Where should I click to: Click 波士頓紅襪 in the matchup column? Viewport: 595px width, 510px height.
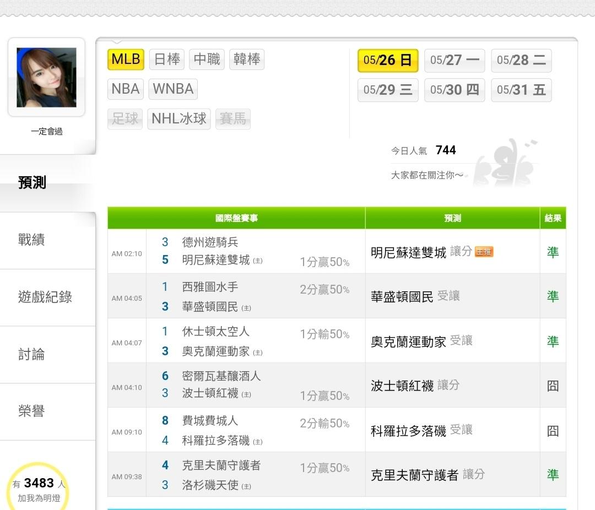210,393
